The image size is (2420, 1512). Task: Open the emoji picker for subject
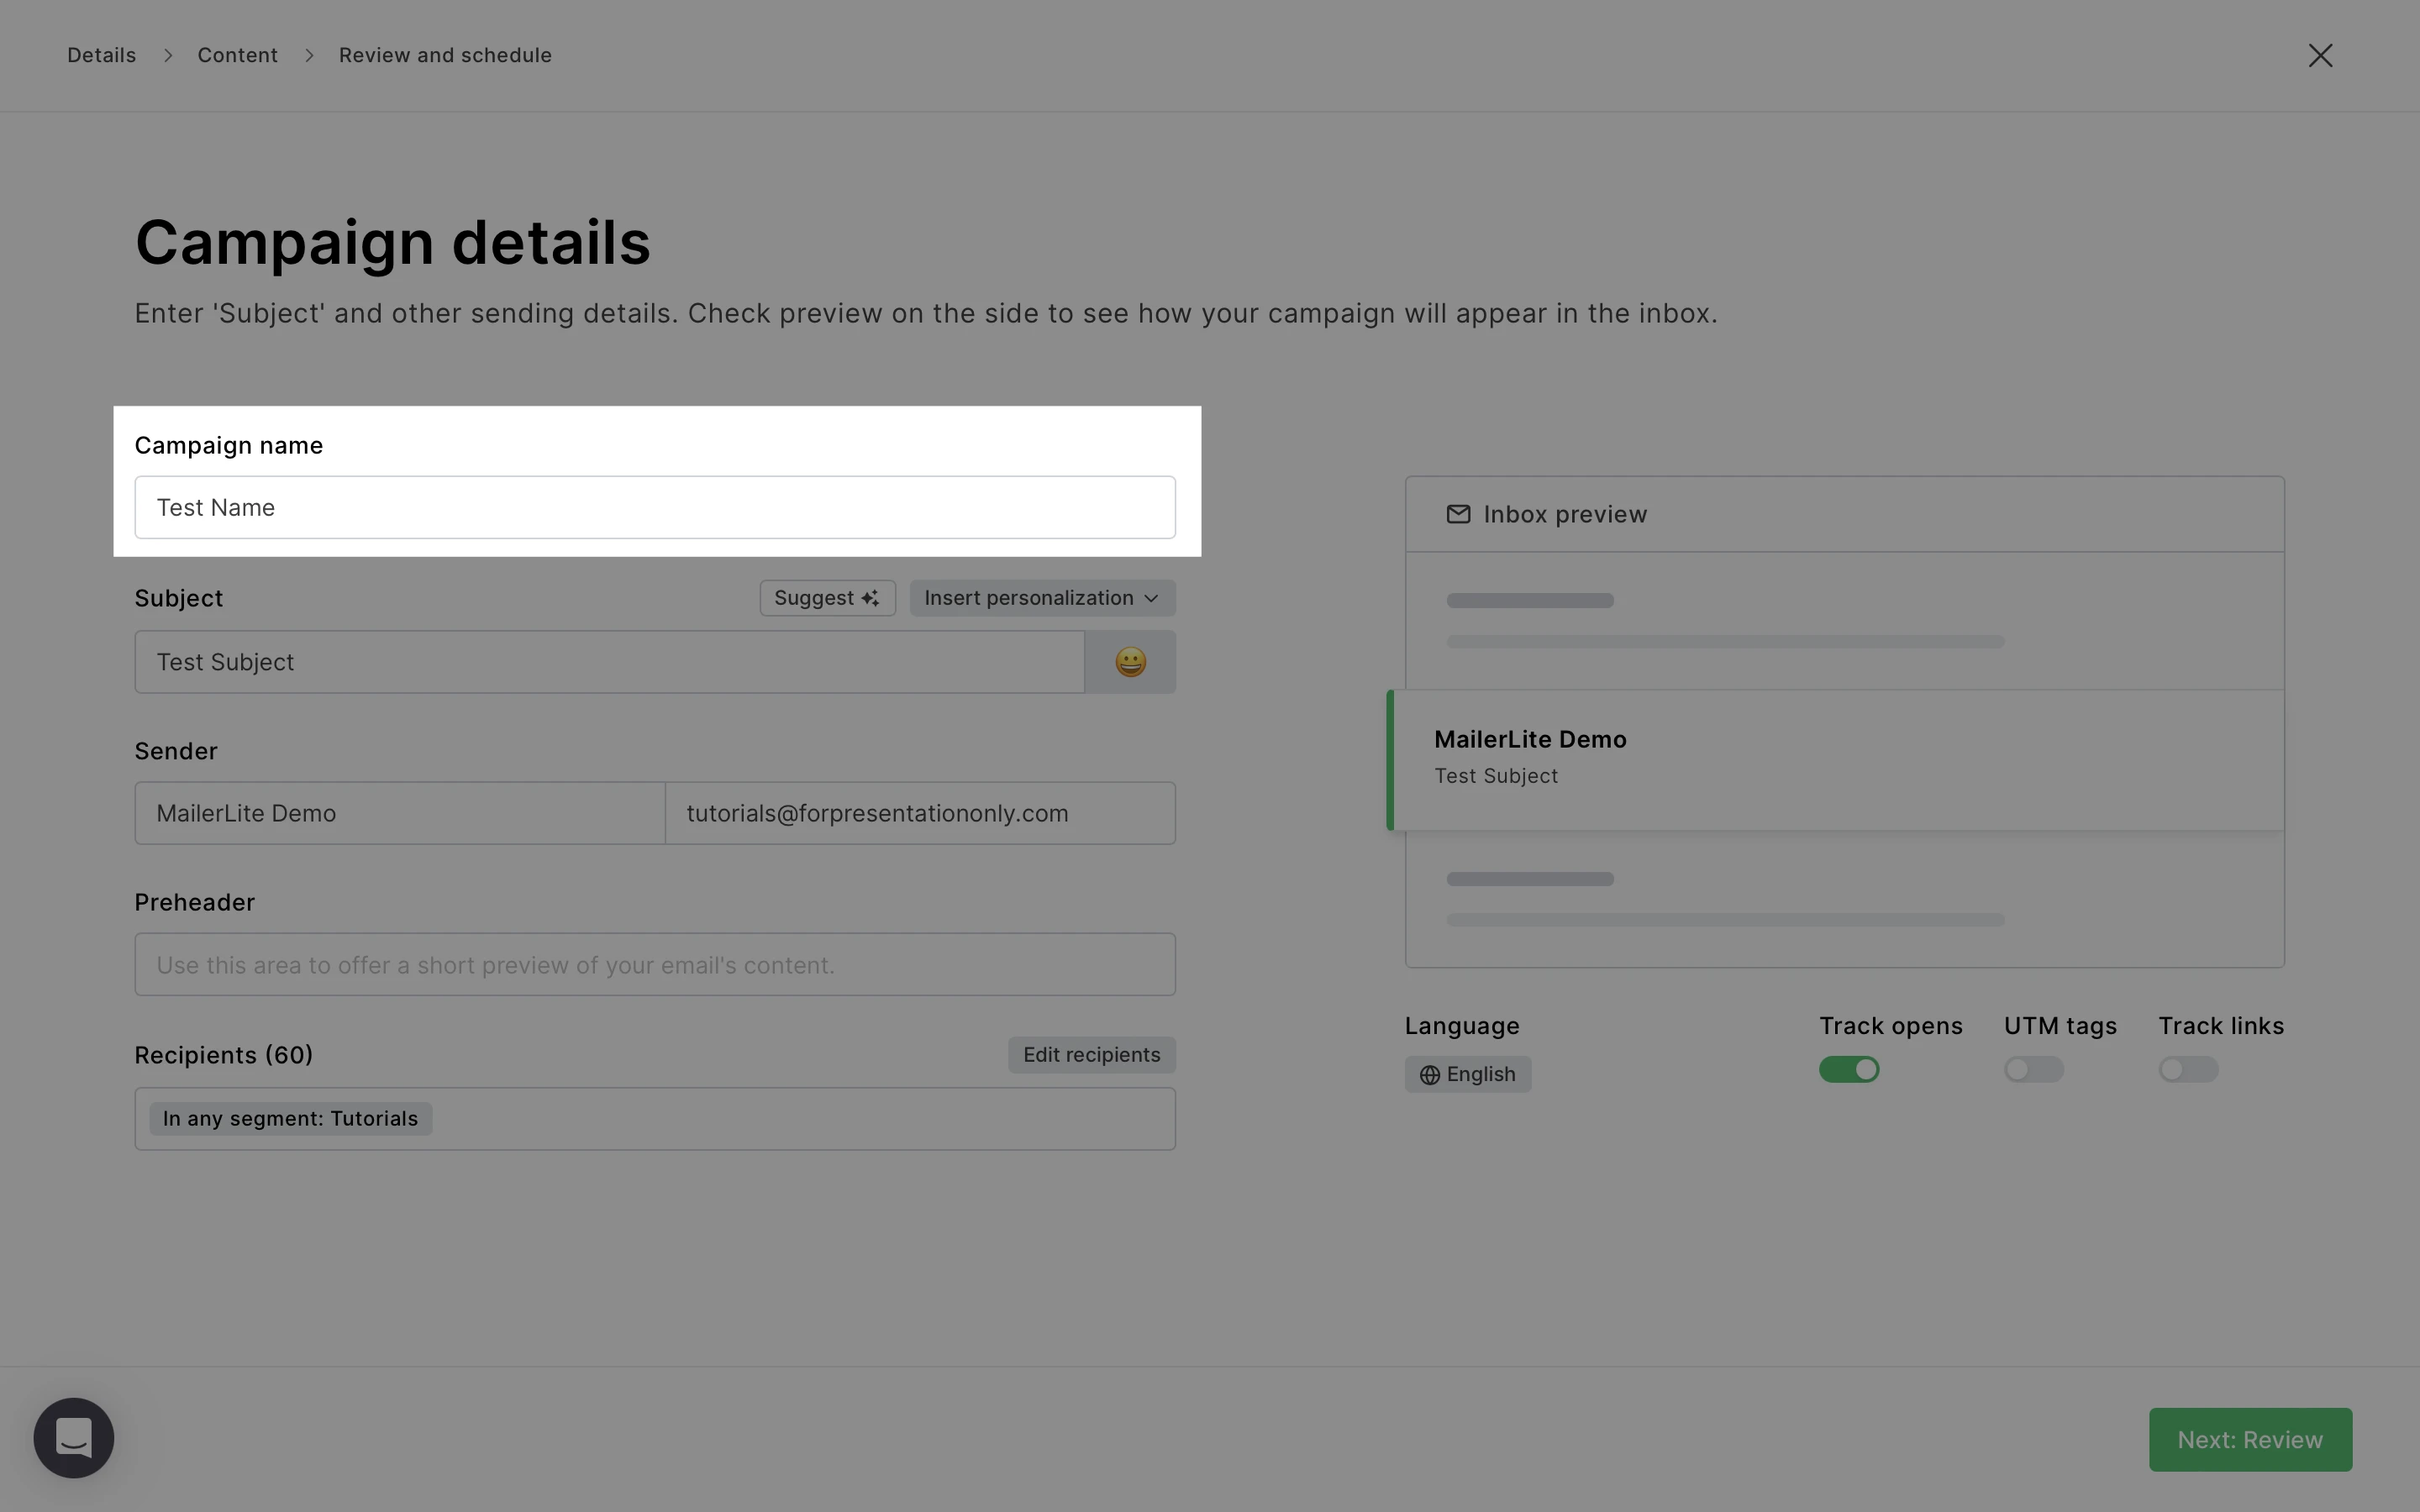click(1130, 662)
